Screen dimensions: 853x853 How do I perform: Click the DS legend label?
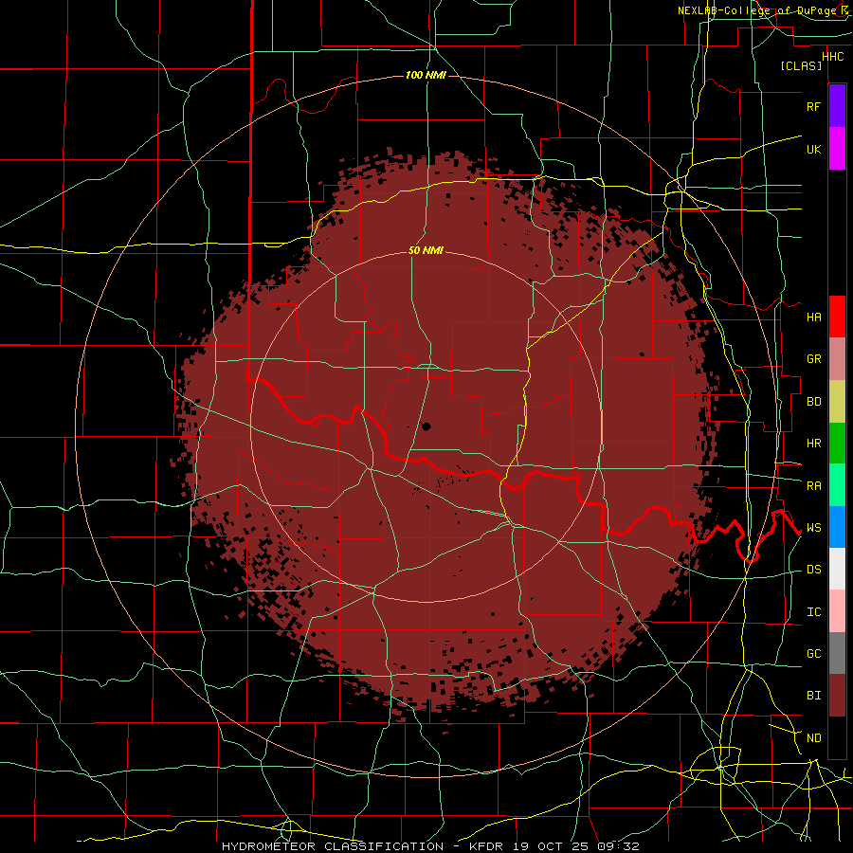[x=813, y=570]
